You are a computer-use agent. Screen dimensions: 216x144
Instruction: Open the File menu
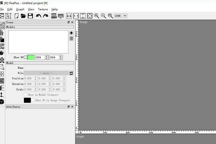click(x=2, y=9)
